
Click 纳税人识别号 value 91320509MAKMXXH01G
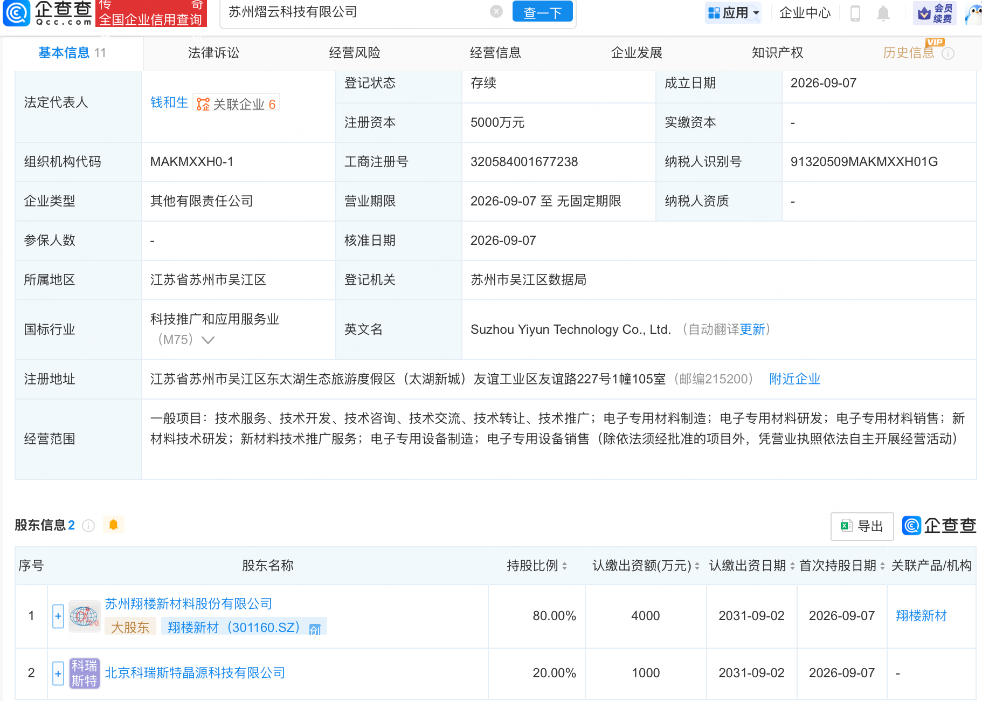point(864,162)
